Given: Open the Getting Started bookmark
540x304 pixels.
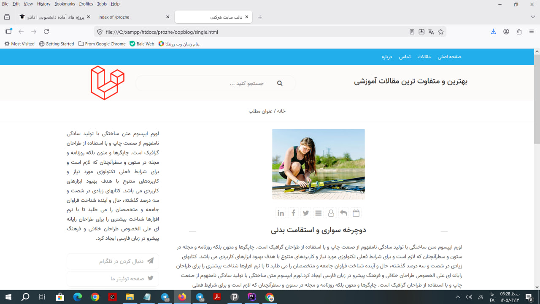Looking at the screenshot, I should tap(57, 44).
